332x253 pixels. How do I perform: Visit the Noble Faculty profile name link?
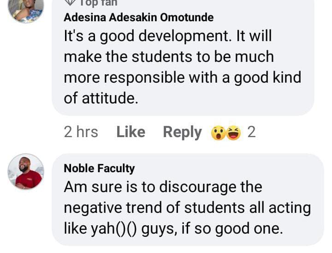coord(99,169)
